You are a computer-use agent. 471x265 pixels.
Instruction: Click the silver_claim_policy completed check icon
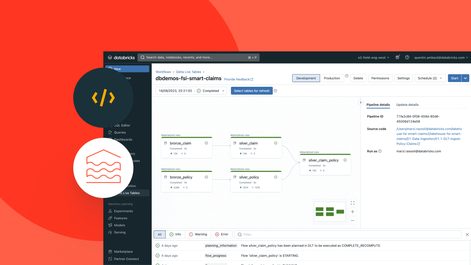point(345,160)
